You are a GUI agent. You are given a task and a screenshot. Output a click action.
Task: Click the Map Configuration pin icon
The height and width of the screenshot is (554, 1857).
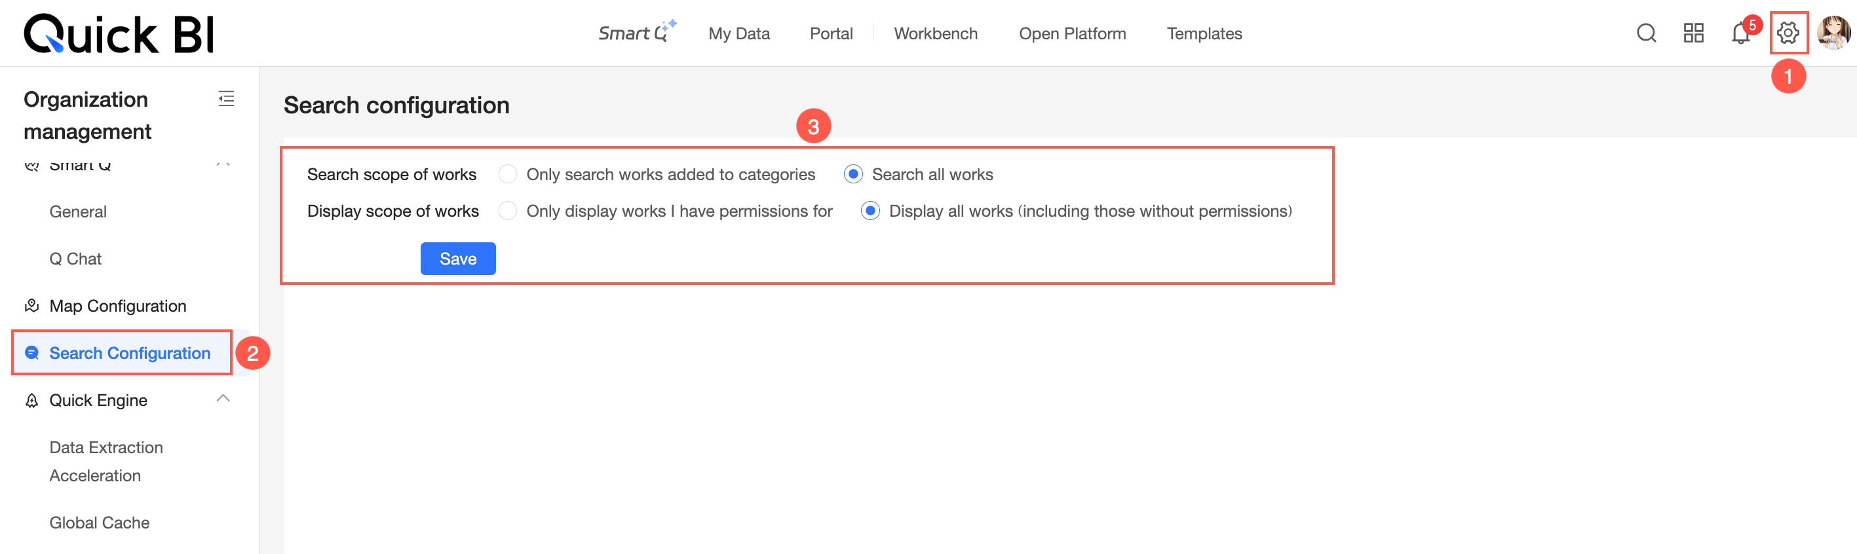(31, 305)
